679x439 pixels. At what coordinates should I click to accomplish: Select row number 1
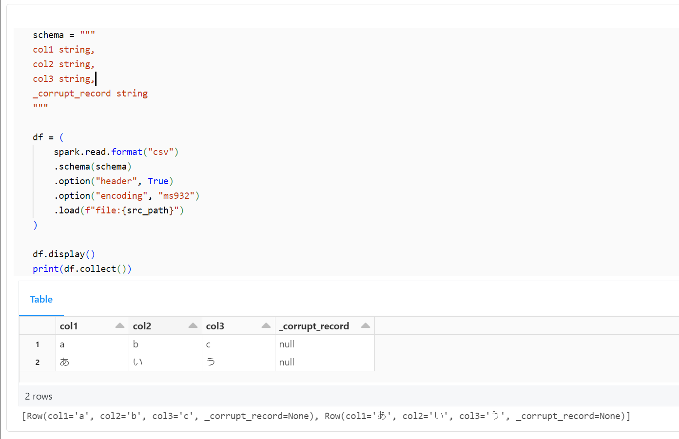(38, 344)
